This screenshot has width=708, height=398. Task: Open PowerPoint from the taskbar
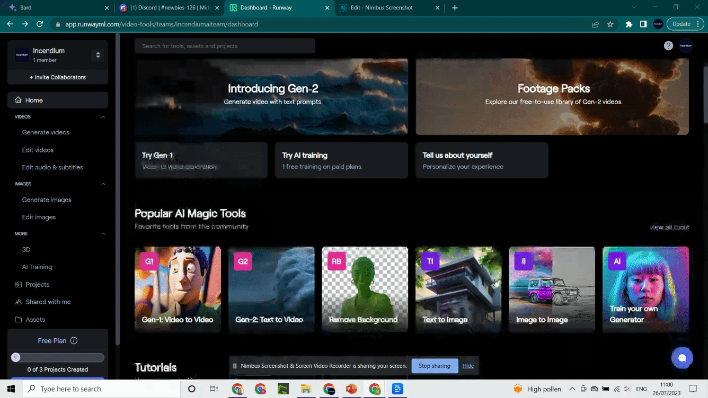click(x=351, y=389)
